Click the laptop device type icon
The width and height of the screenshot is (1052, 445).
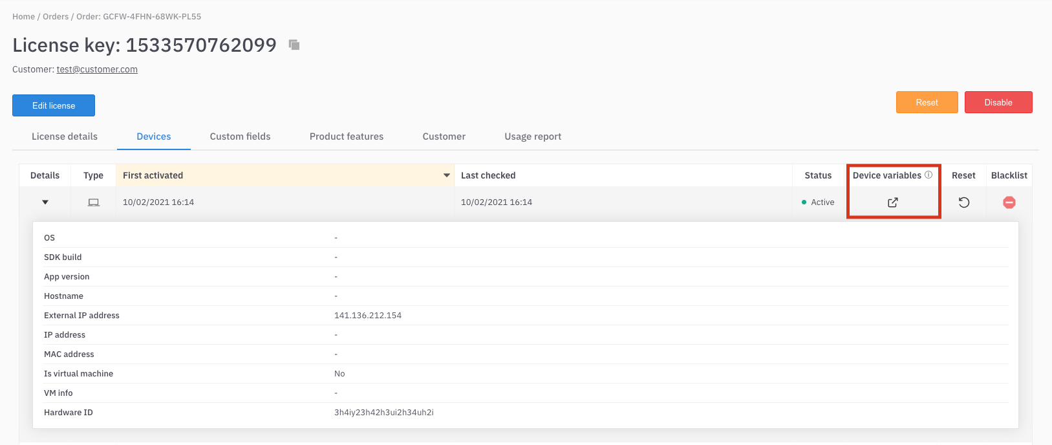click(94, 202)
